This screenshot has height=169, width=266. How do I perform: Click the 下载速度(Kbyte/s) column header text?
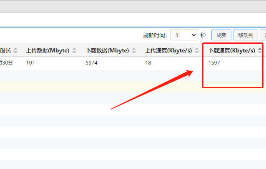coord(232,50)
